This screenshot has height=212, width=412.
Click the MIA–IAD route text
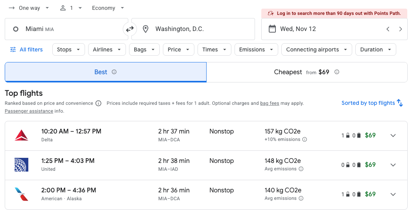[x=168, y=169]
